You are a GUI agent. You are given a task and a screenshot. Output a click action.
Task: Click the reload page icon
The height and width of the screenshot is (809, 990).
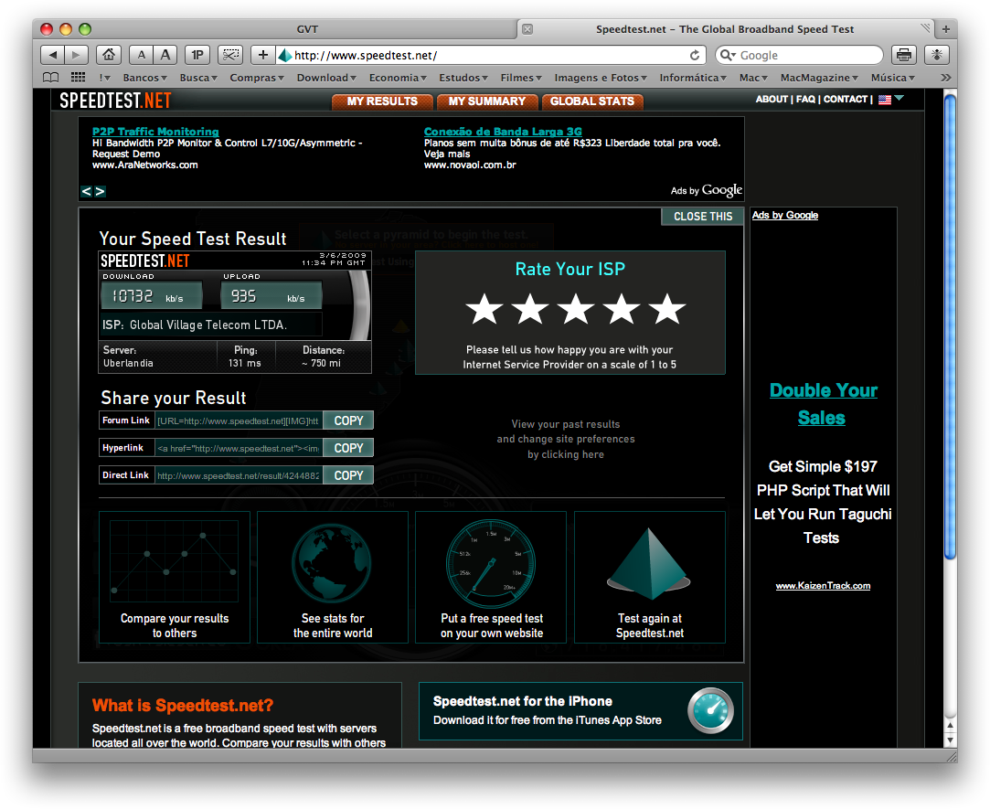point(695,55)
